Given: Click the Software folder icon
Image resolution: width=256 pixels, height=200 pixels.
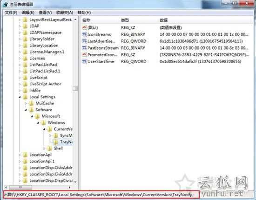Looking at the screenshot, I should [x=31, y=110].
